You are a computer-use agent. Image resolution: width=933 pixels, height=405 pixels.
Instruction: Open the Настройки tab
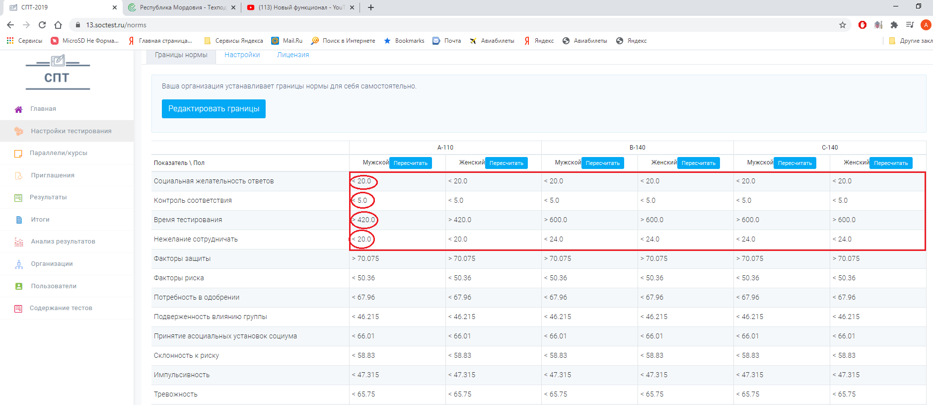click(242, 55)
